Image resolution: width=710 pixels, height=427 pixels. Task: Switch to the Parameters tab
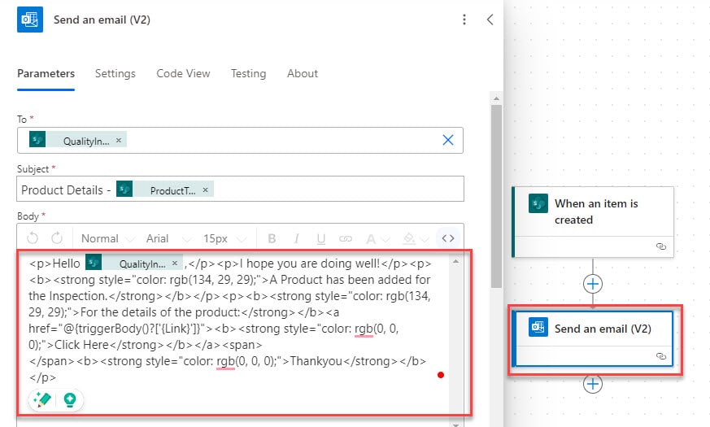pyautogui.click(x=46, y=73)
